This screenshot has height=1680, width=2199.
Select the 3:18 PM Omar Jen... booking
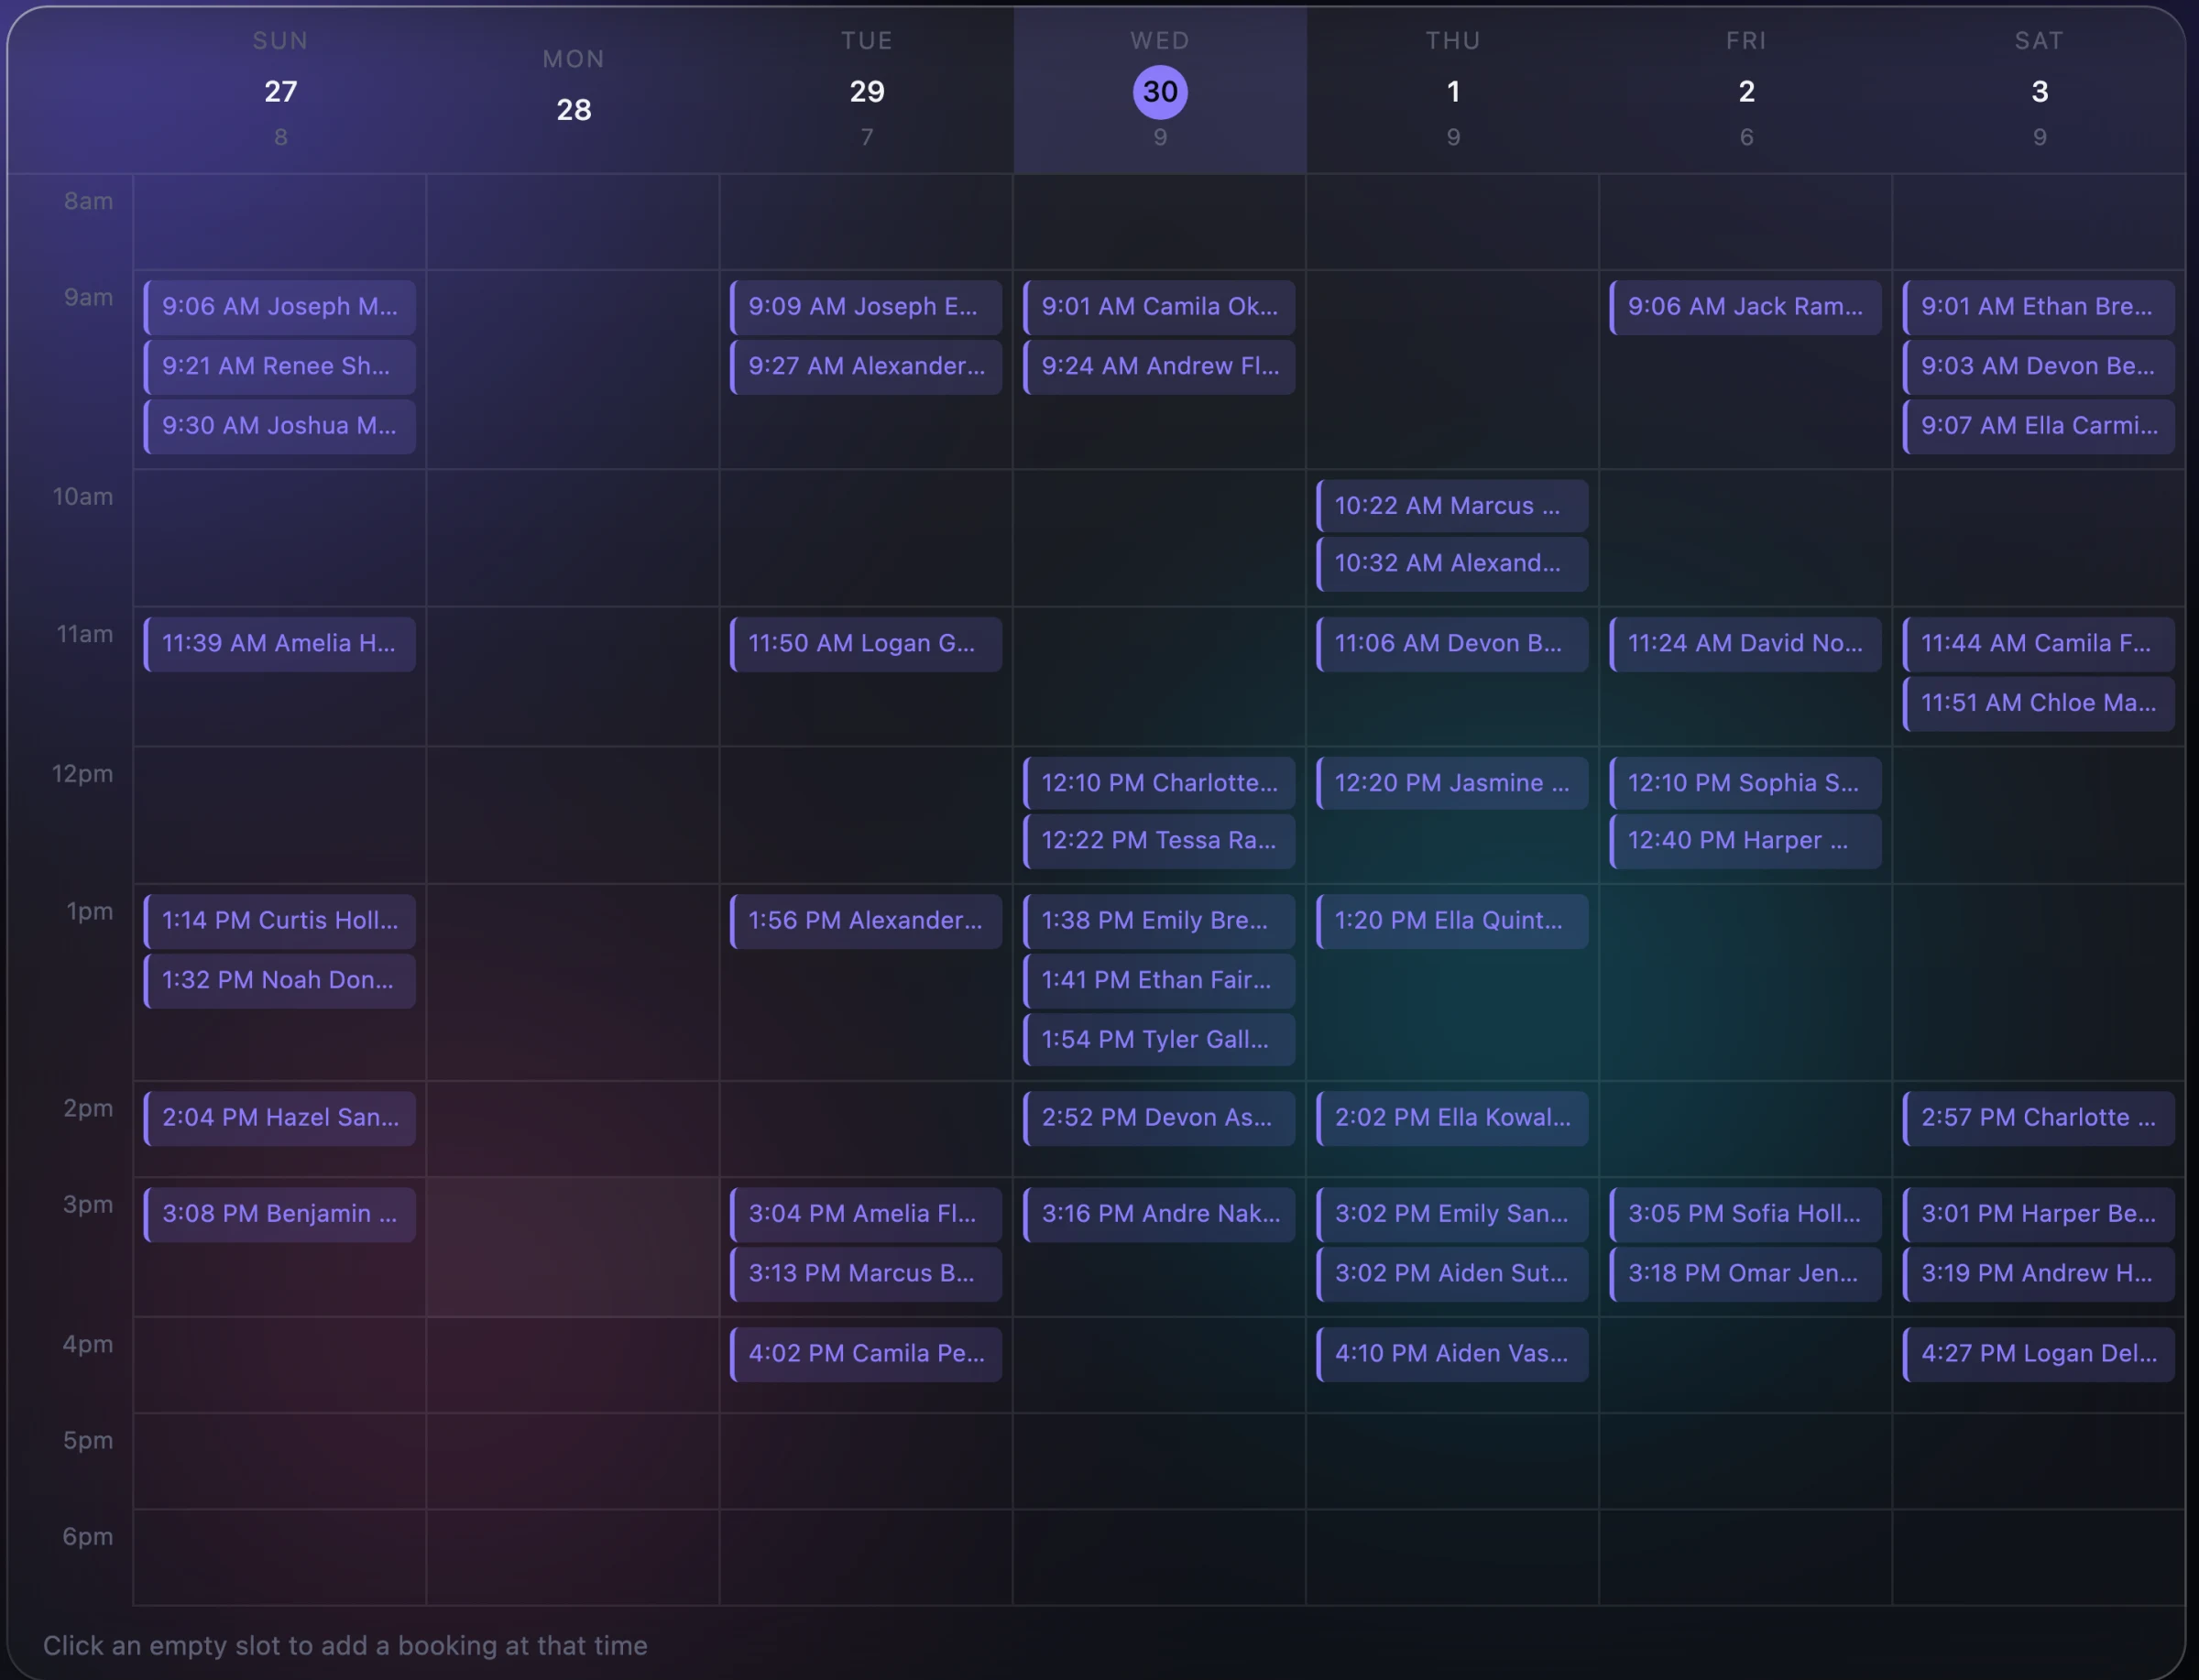pyautogui.click(x=1745, y=1274)
